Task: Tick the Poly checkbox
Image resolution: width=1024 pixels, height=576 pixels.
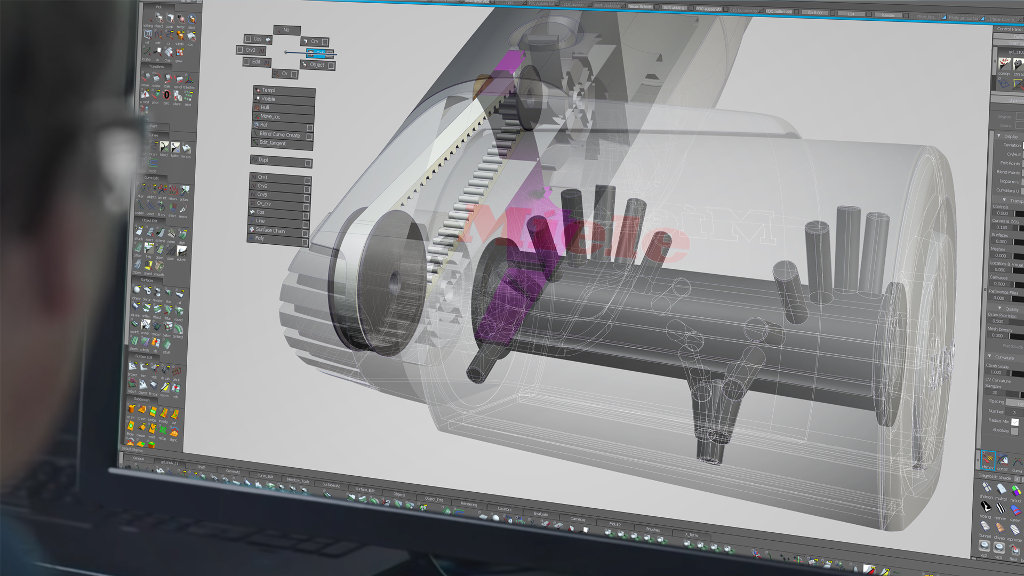Action: coord(305,242)
